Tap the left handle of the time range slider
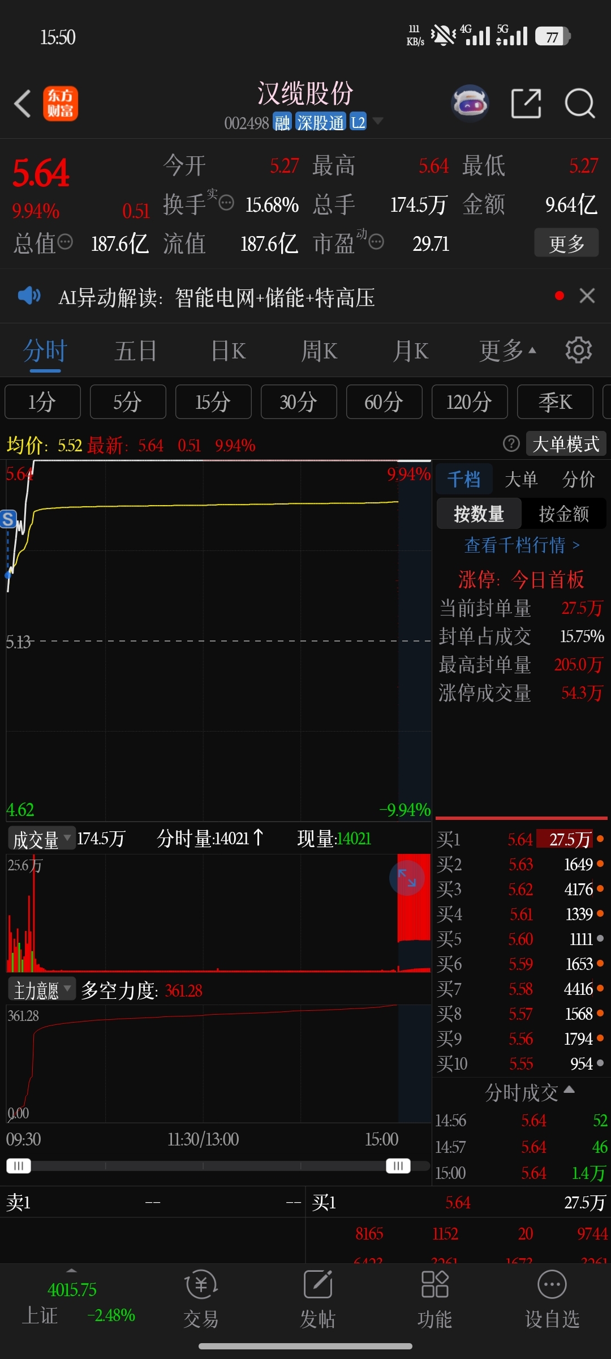The height and width of the screenshot is (1359, 611). pos(19,1166)
